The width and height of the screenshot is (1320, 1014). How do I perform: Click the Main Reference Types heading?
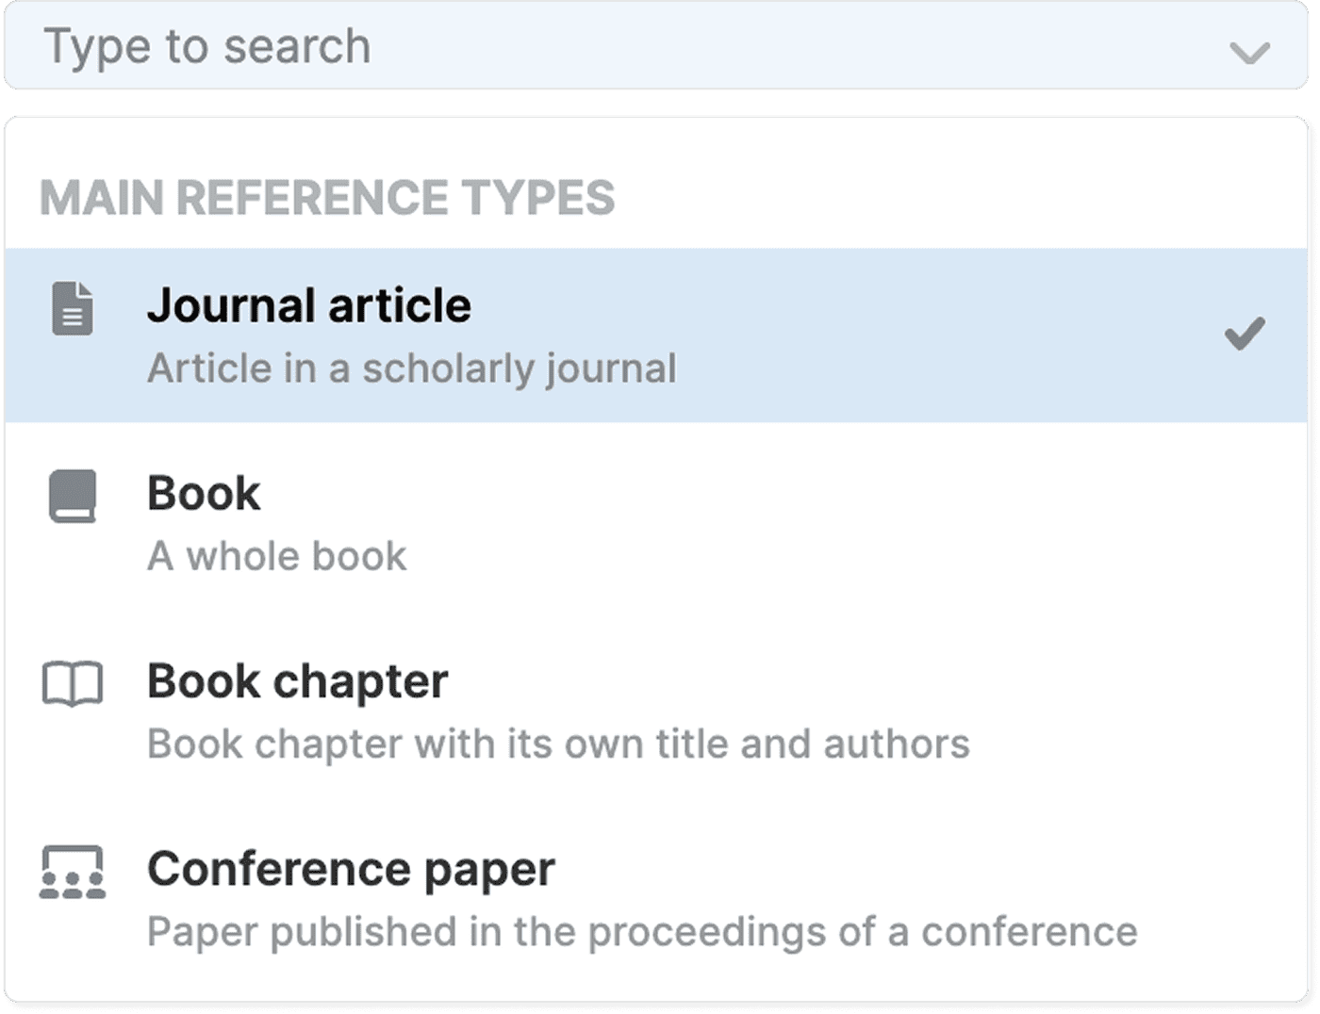click(x=327, y=198)
